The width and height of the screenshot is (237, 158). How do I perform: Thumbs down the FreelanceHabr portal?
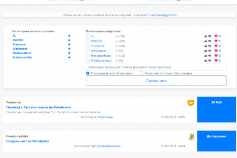209,61
